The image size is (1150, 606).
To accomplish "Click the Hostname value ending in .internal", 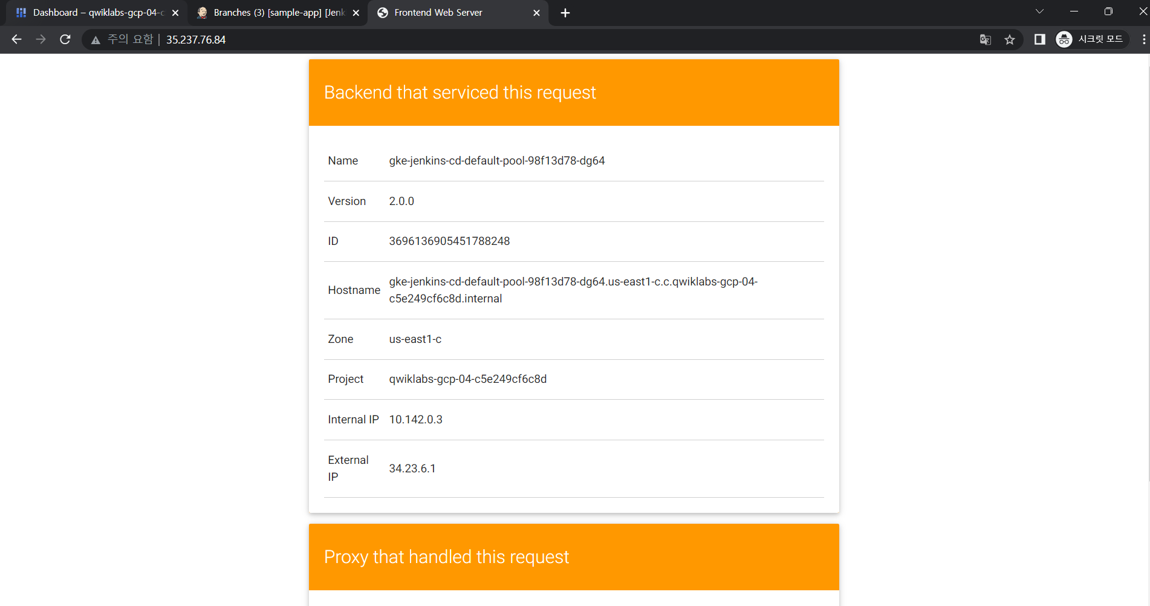I will click(x=573, y=290).
